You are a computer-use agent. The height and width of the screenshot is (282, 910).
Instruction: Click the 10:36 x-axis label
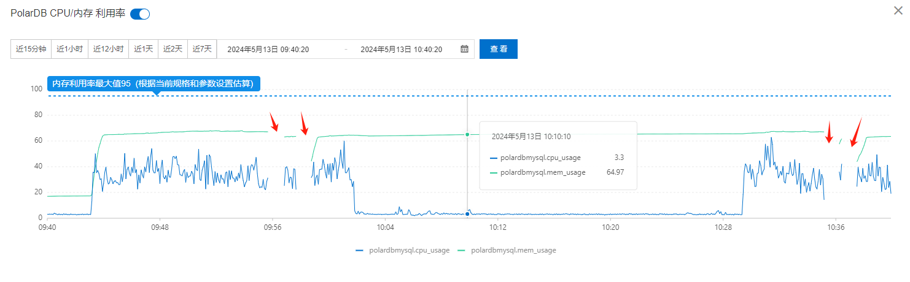tap(836, 227)
